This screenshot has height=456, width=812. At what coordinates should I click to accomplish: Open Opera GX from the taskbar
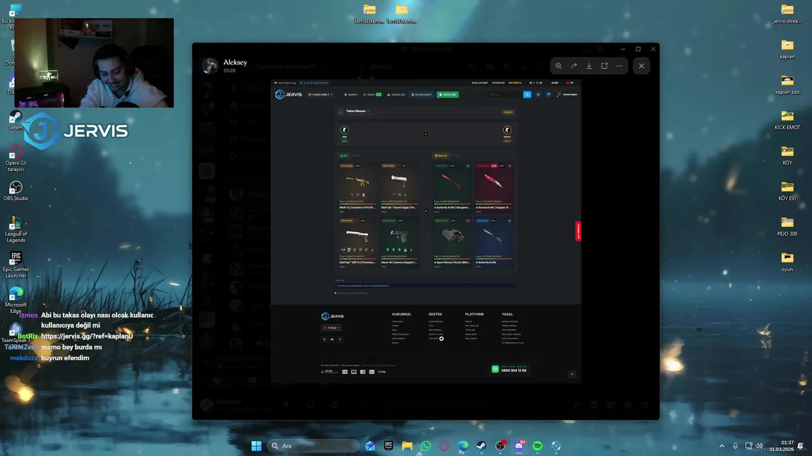tap(444, 446)
